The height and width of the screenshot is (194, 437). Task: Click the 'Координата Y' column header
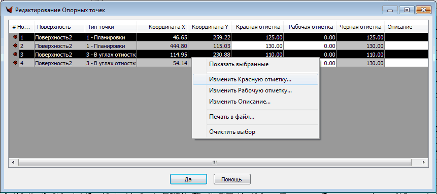[209, 27]
